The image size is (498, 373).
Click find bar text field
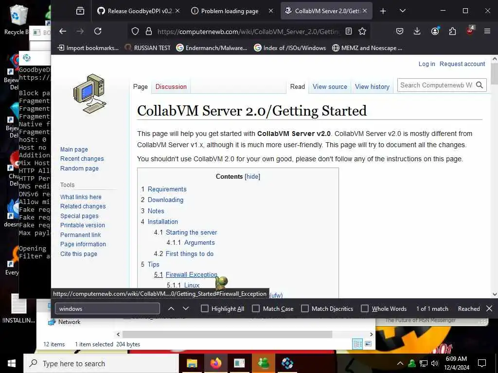tap(107, 308)
